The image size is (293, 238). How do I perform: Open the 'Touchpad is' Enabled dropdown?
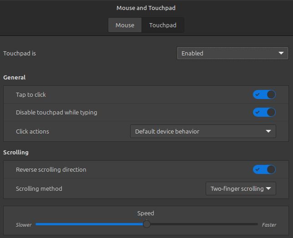tap(232, 53)
